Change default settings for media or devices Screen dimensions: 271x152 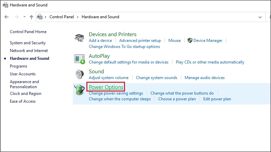[x=129, y=62]
